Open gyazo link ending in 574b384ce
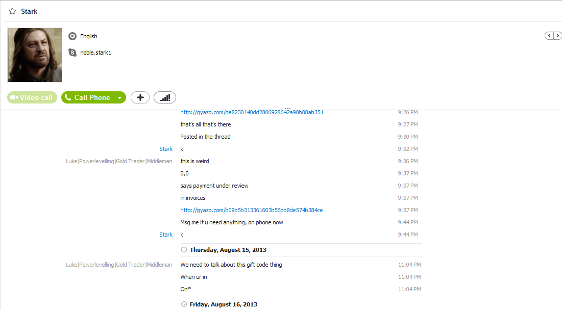The width and height of the screenshot is (562, 310). click(x=252, y=210)
